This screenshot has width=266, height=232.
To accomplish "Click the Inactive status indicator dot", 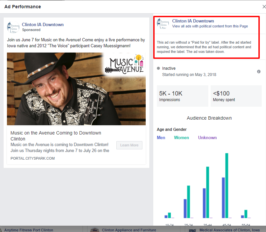I will pyautogui.click(x=158, y=68).
